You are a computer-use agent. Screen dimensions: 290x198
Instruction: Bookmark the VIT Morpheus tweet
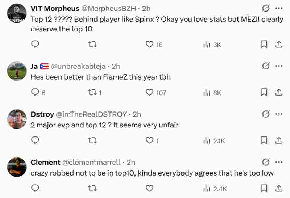[x=264, y=45]
